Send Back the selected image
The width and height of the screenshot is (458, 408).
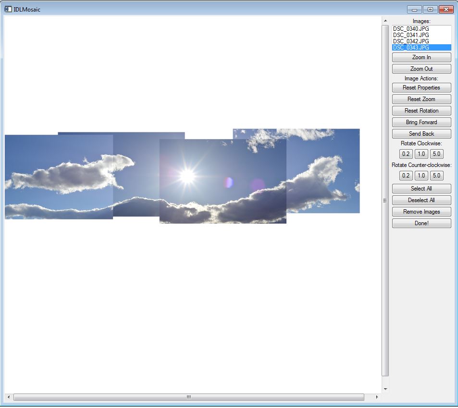pos(421,134)
